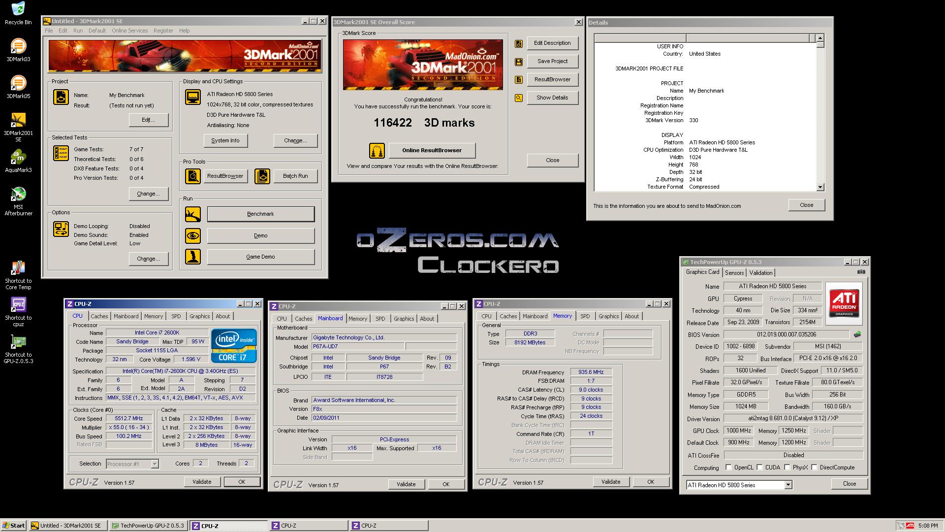Open Graphics tab in Mainboard CPU-Z window

coord(404,319)
